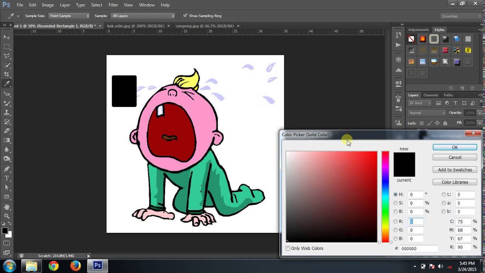This screenshot has height=273, width=485.
Task: Select the Move tool
Action: 7,37
